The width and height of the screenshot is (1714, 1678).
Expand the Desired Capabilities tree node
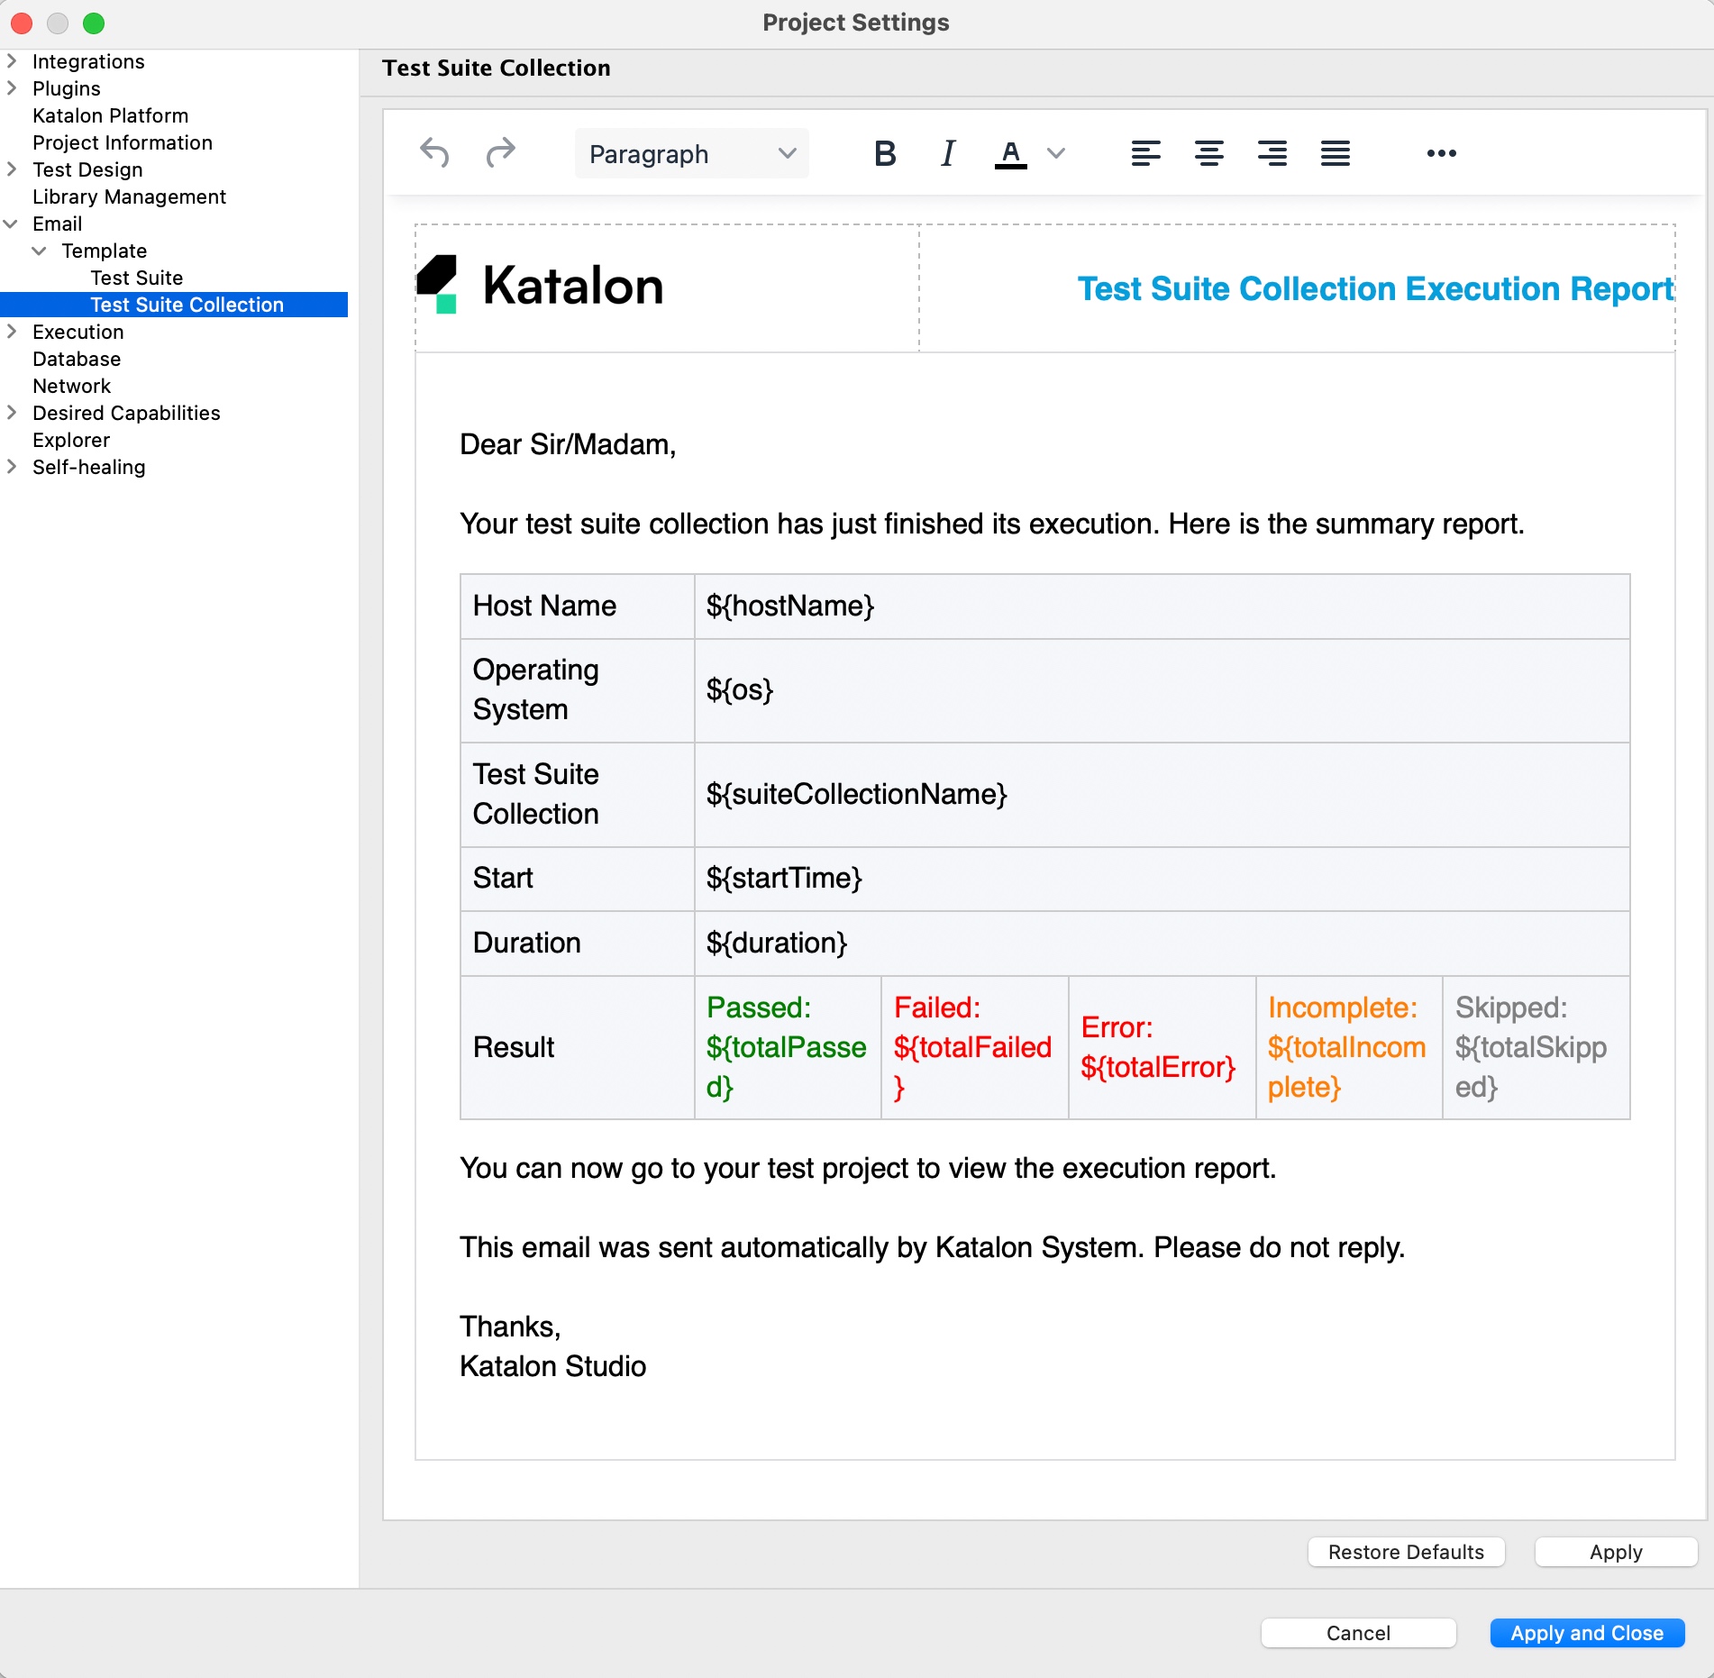click(12, 413)
